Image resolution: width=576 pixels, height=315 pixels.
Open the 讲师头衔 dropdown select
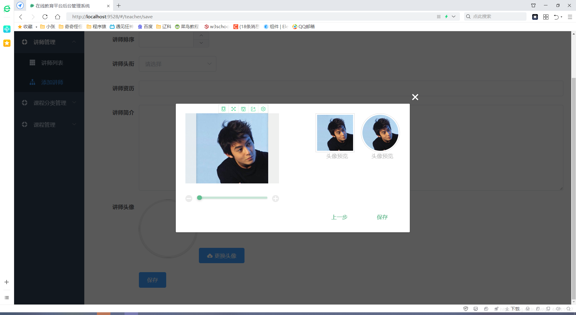178,64
